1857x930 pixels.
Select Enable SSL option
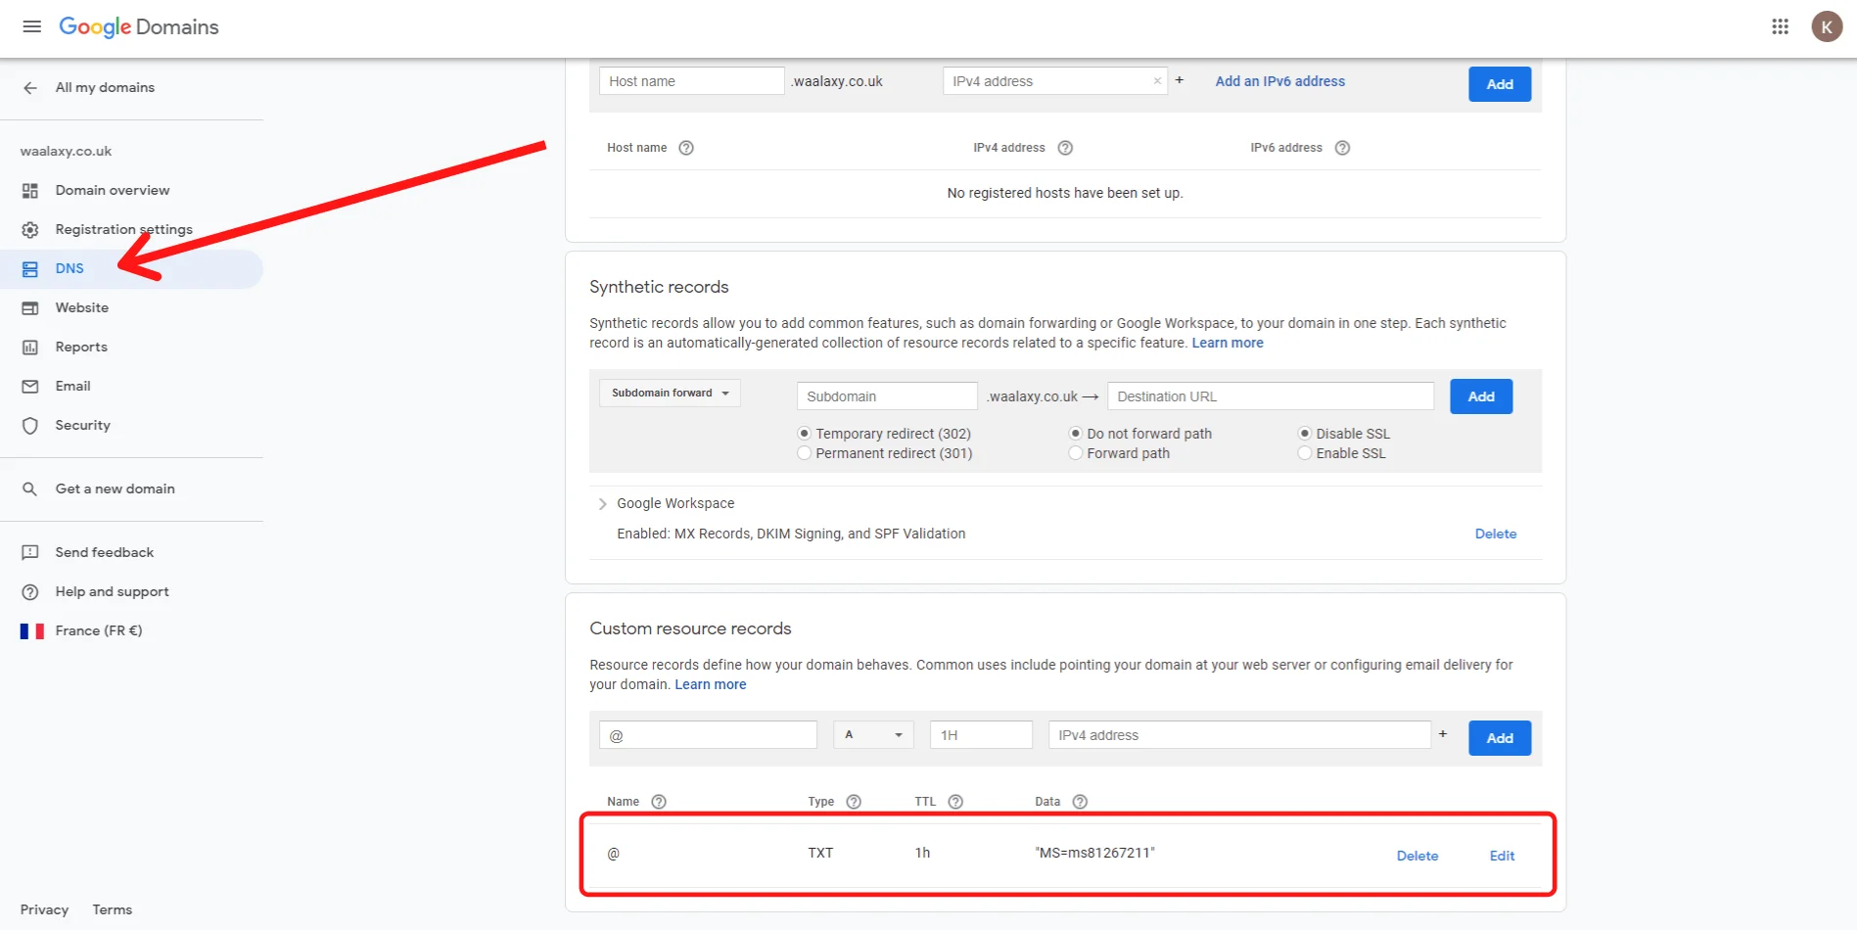coord(1304,453)
